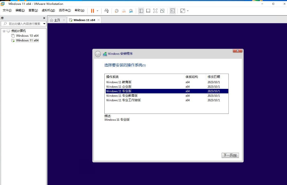Revert to the previous snapshot

coord(124,11)
